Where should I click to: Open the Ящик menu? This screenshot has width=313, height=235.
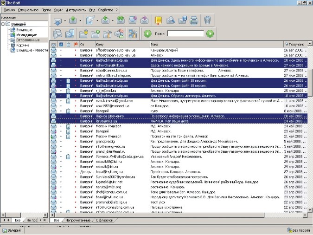coord(58,10)
